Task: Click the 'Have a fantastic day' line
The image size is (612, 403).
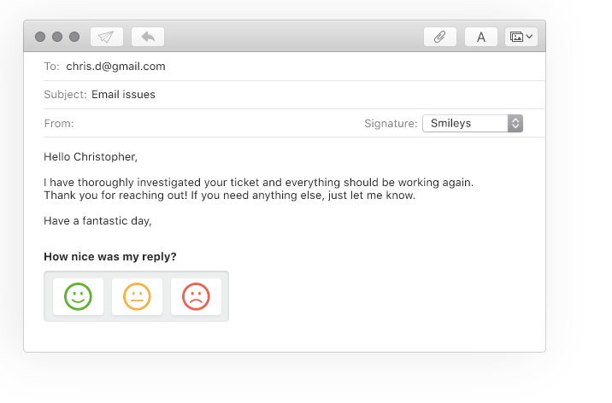Action: tap(97, 221)
